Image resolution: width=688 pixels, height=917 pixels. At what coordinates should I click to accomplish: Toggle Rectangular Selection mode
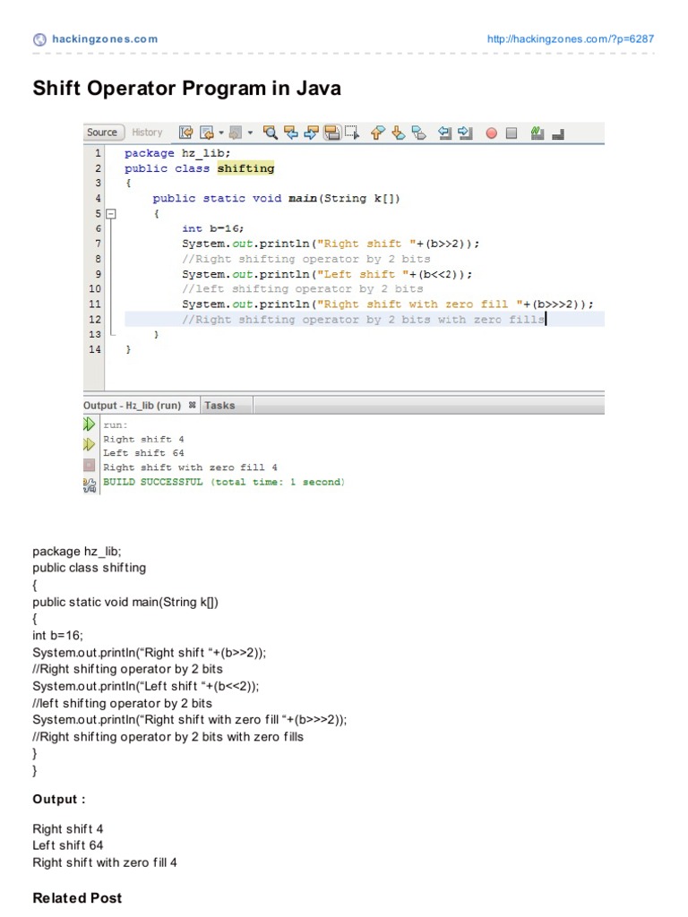pyautogui.click(x=351, y=133)
